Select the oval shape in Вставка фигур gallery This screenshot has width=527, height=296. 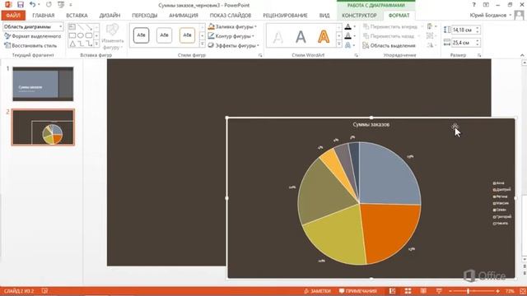coord(81,35)
